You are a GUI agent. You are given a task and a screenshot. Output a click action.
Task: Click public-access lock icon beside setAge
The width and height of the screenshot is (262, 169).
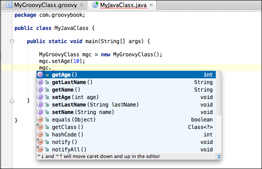pyautogui.click(x=47, y=97)
